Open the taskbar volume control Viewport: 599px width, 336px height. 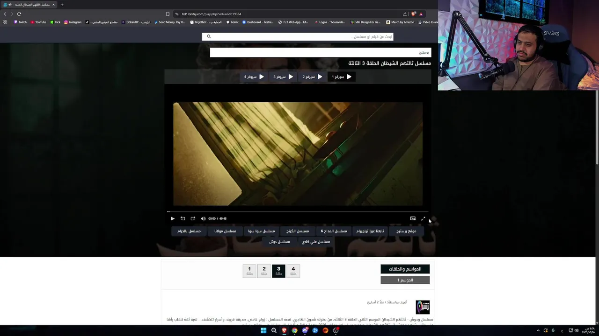coord(577,330)
